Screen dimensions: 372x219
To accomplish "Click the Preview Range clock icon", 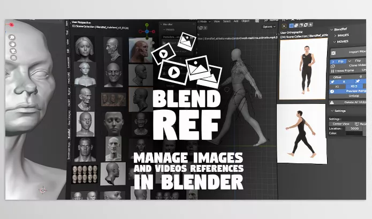I will click(332, 92).
